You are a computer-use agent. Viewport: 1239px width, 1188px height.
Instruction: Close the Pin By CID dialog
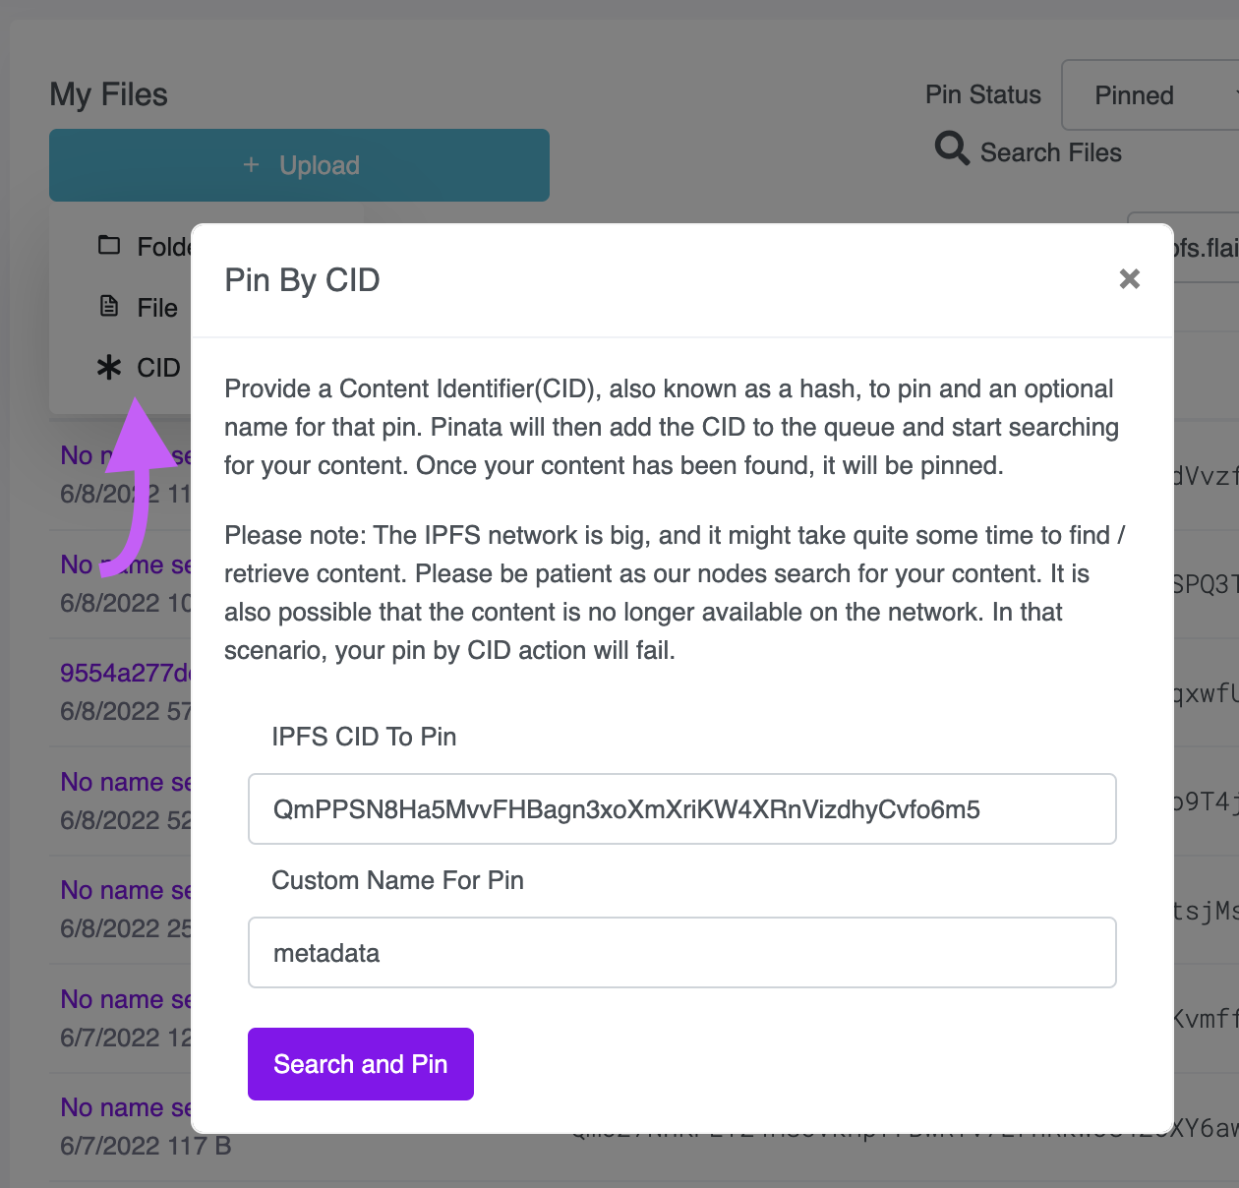pos(1129,279)
